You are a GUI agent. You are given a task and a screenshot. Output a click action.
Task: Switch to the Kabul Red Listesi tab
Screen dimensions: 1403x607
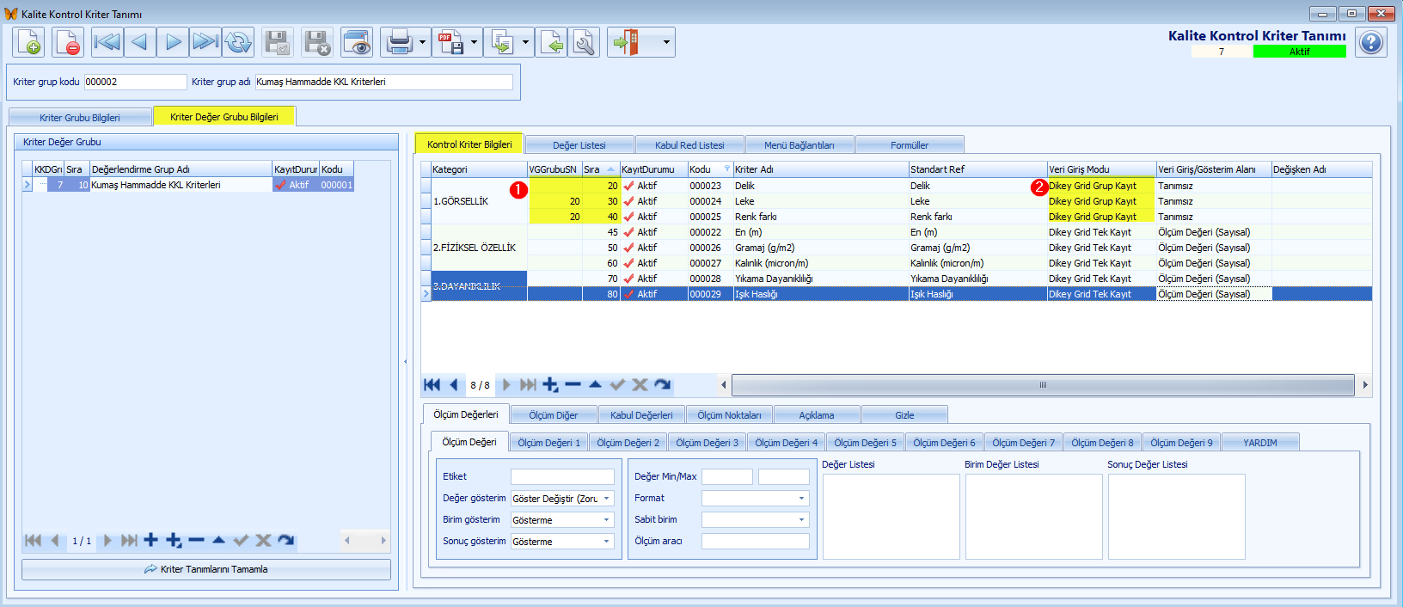tap(689, 145)
